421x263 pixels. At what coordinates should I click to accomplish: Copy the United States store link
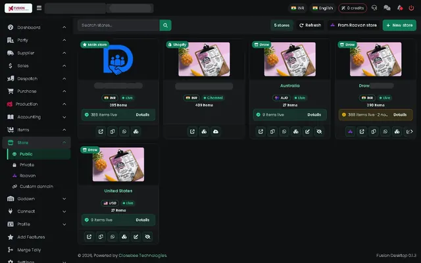[x=101, y=237]
